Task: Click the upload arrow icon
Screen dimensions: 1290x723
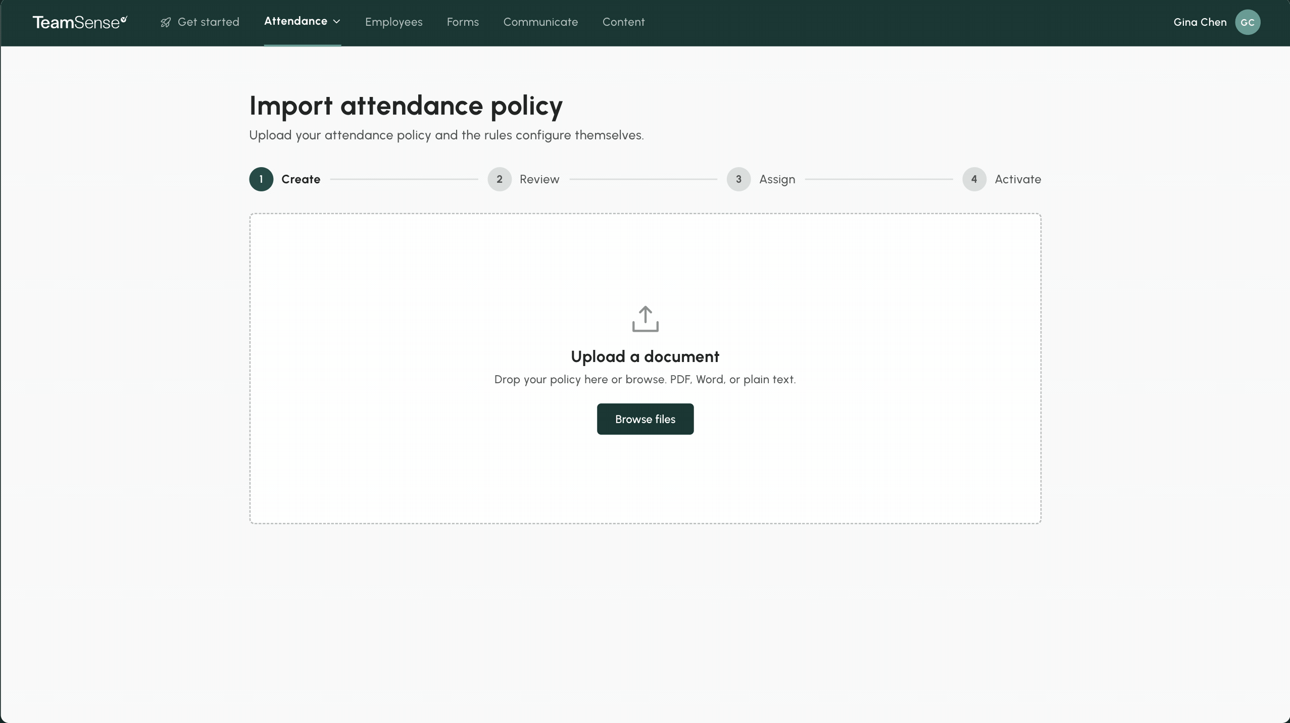Action: coord(646,319)
